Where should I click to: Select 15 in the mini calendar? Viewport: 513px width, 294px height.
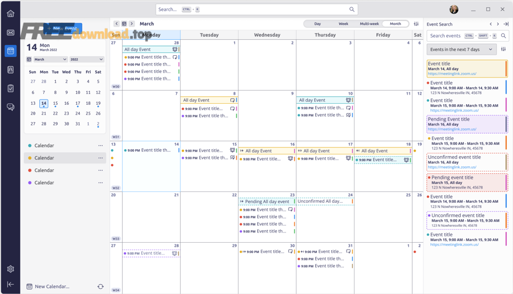click(55, 103)
